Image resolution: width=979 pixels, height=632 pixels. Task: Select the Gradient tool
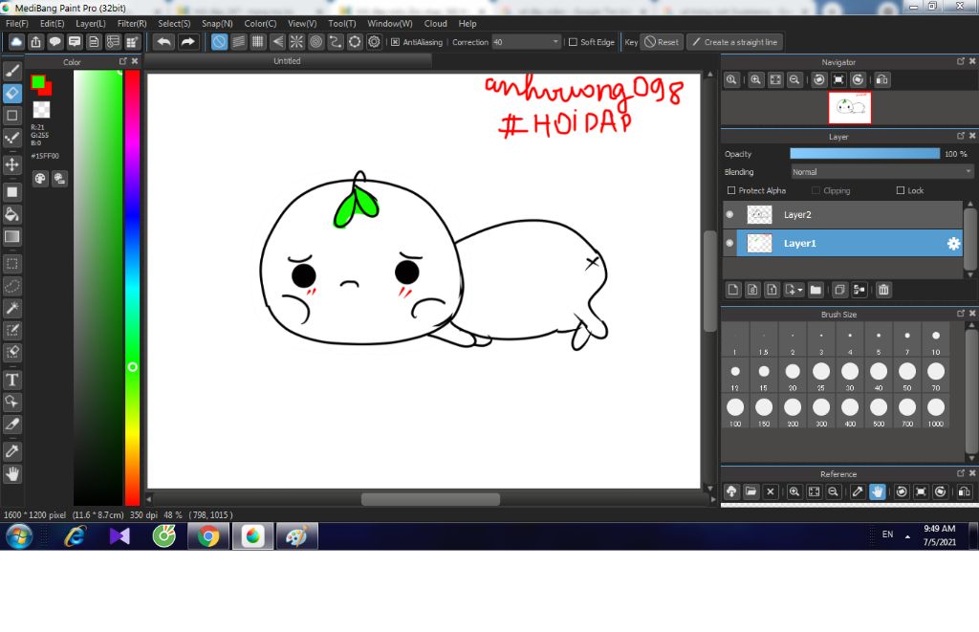(11, 237)
